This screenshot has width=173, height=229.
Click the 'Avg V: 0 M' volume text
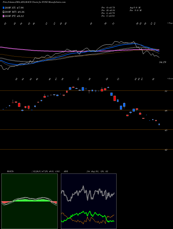(x=135, y=8)
